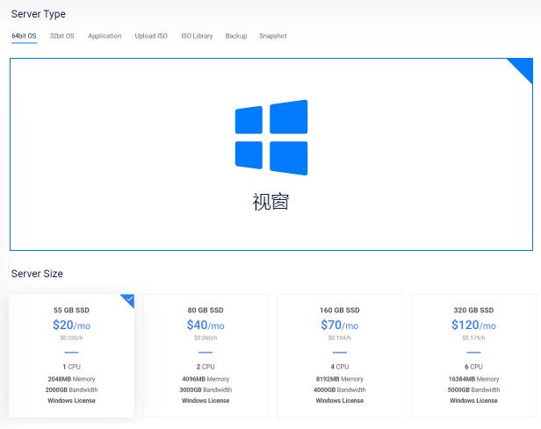The image size is (541, 429).
Task: Click the selected corner mark on Windows card
Action: click(x=523, y=67)
